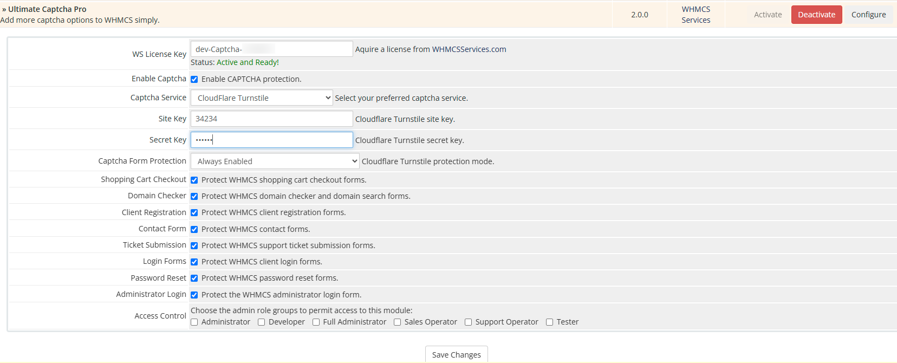This screenshot has height=363, width=897.
Task: Click the 'Access Control' row label
Action: point(160,316)
